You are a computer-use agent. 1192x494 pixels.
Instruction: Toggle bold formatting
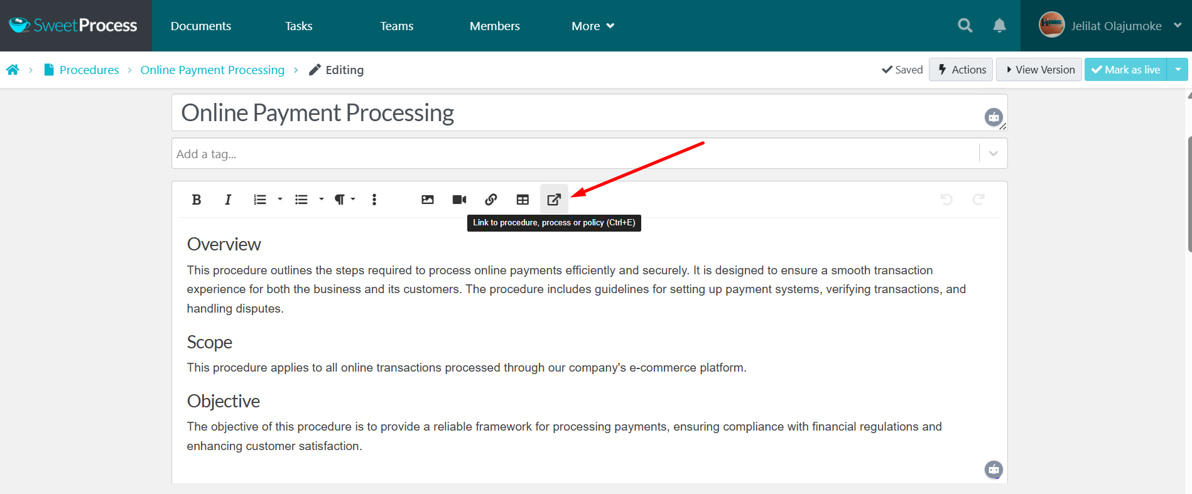[197, 200]
